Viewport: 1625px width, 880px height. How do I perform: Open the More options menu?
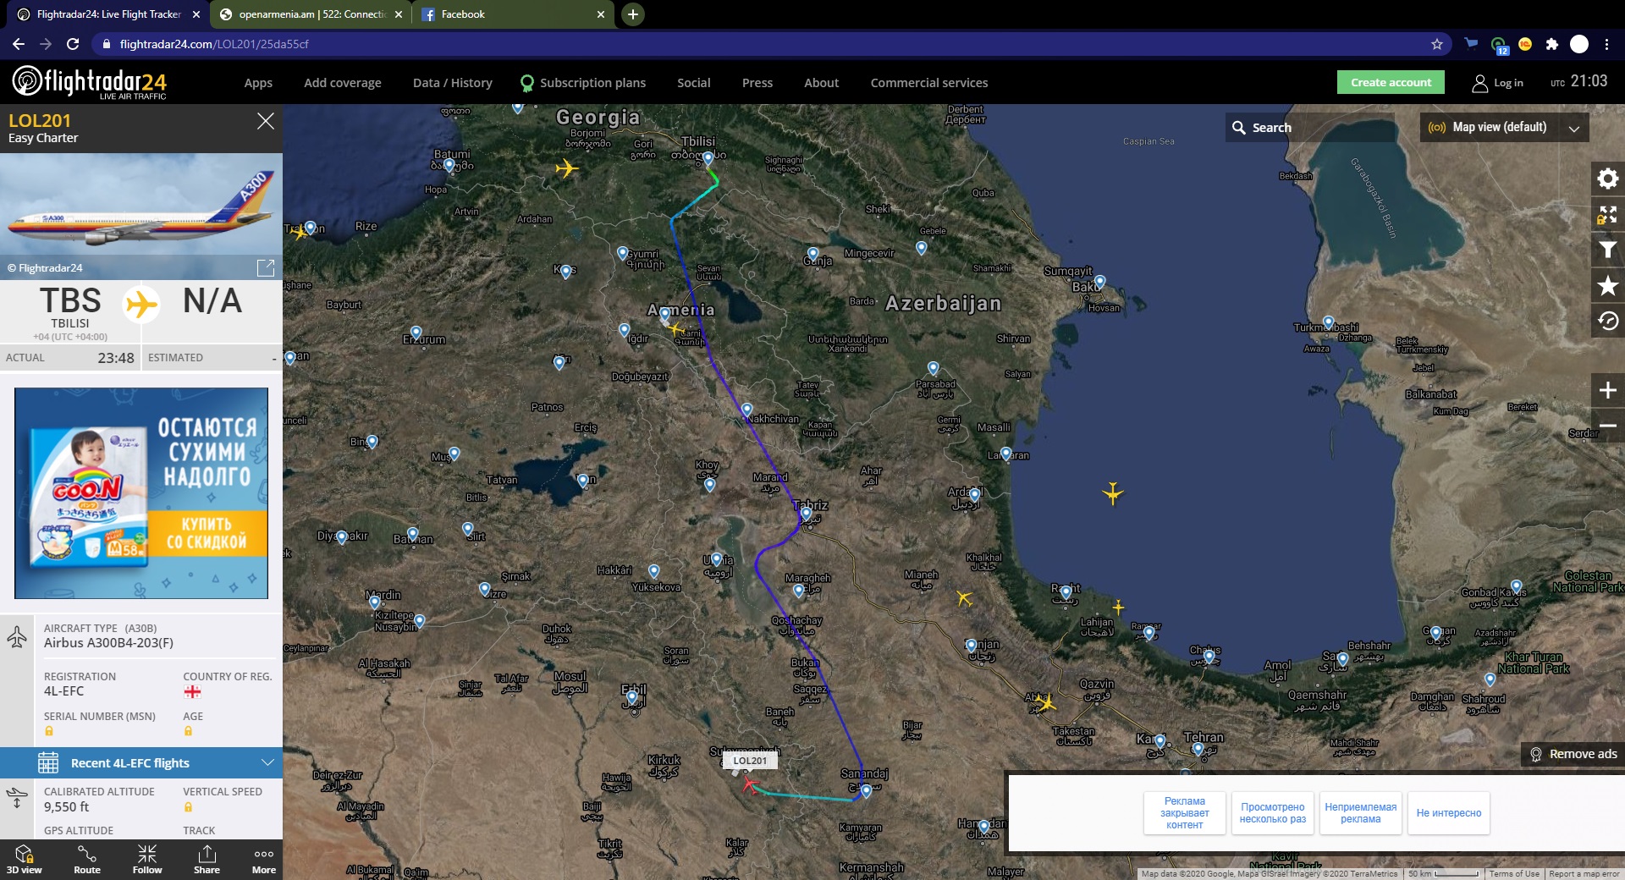pyautogui.click(x=263, y=859)
